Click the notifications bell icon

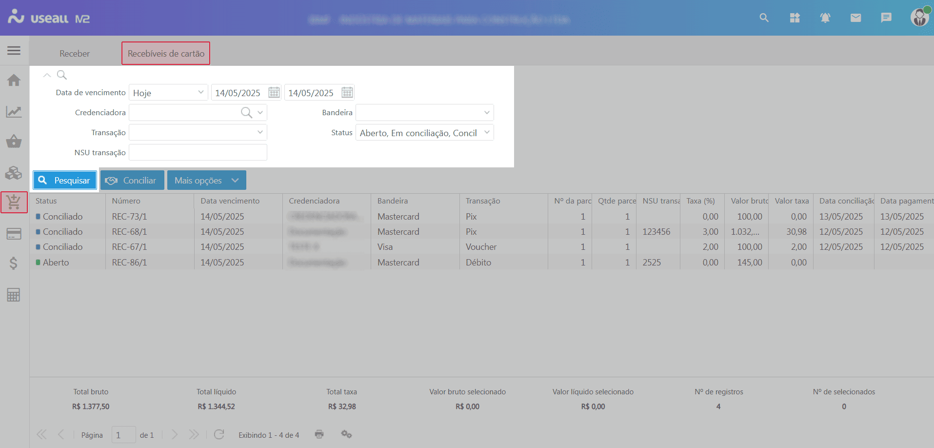(x=825, y=18)
